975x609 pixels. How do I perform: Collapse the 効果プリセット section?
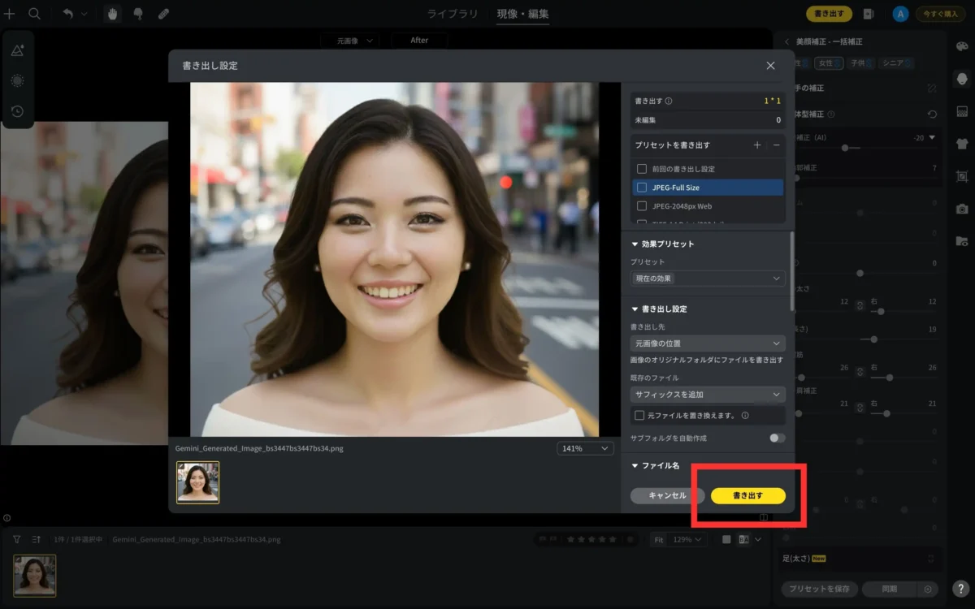click(x=635, y=244)
